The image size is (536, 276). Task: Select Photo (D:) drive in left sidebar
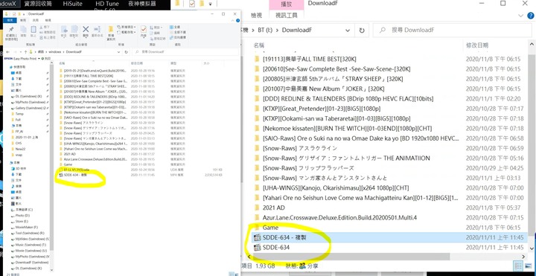tap(22, 216)
